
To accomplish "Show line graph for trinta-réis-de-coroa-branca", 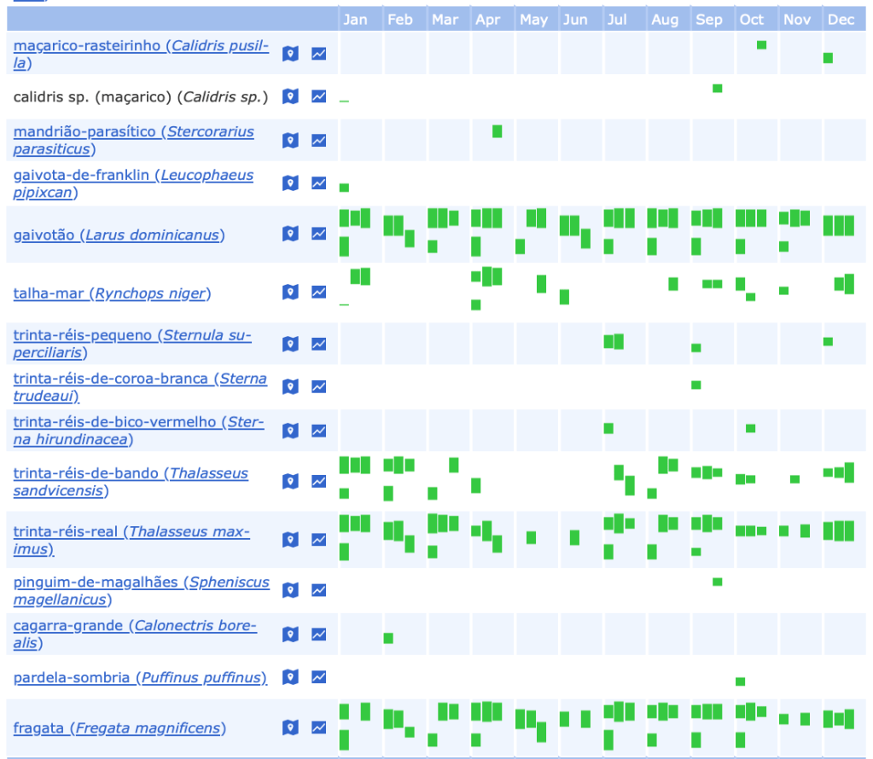I will pyautogui.click(x=318, y=386).
